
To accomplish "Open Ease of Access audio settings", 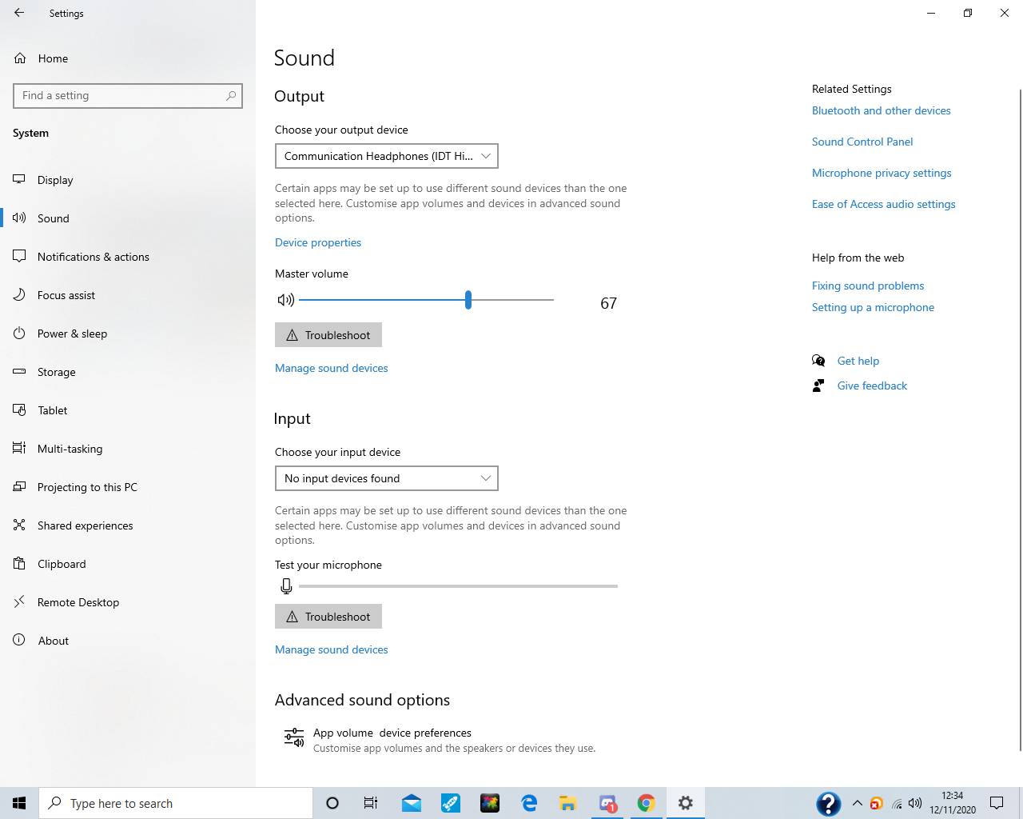I will pos(884,204).
